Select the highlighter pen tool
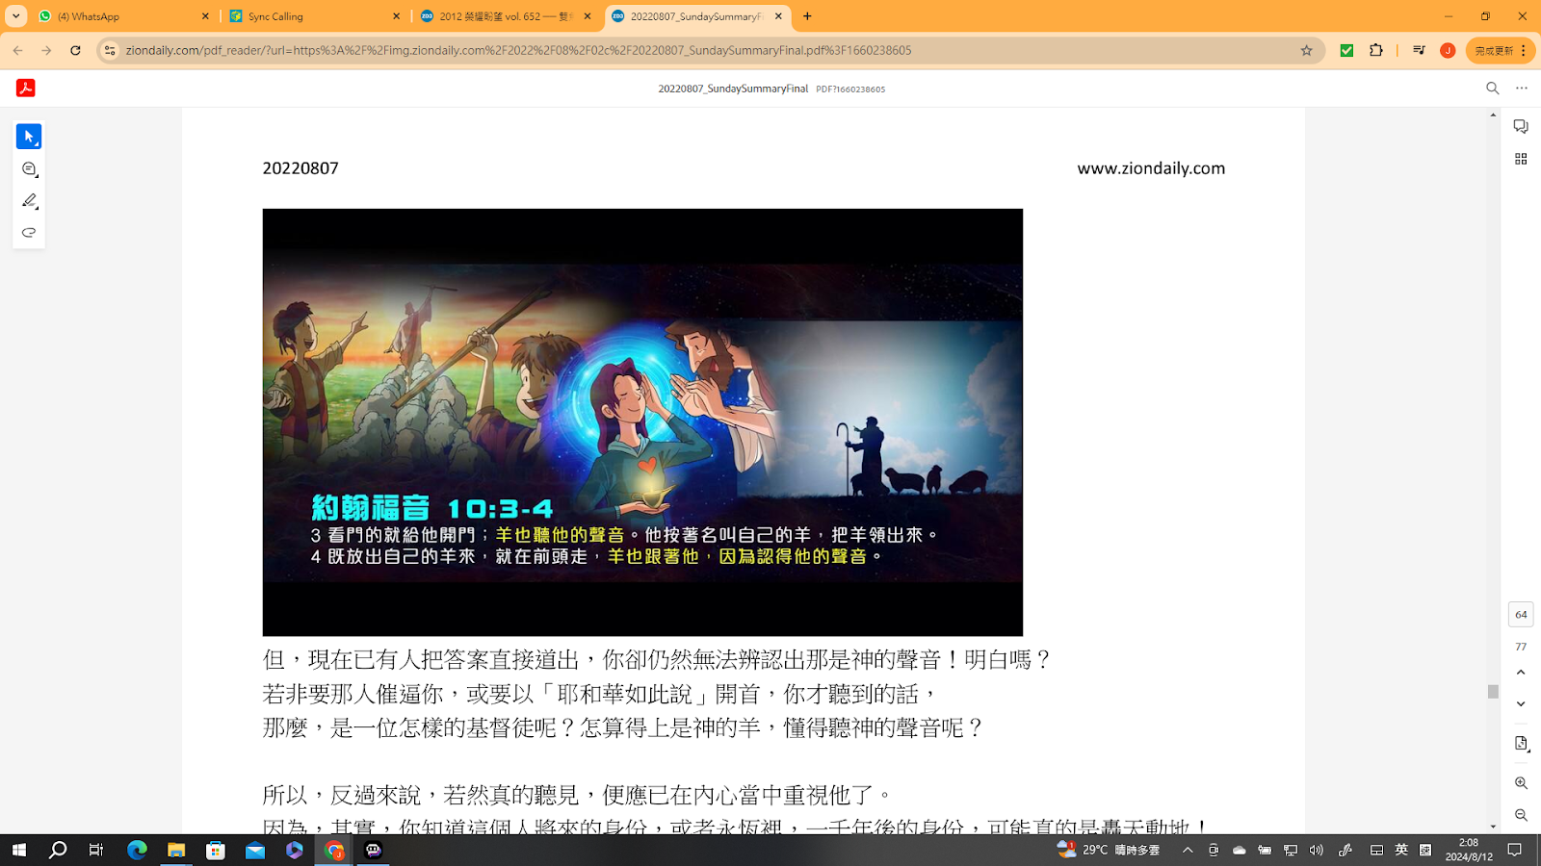The width and height of the screenshot is (1541, 866). (x=29, y=201)
